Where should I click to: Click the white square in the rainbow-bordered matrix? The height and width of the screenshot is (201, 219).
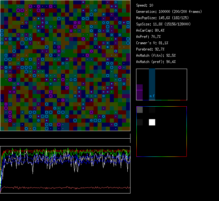(x=152, y=122)
